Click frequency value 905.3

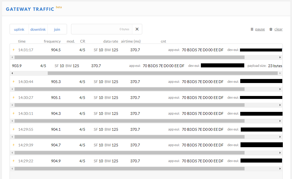point(56,82)
